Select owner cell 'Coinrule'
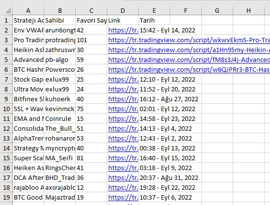 coord(60,119)
